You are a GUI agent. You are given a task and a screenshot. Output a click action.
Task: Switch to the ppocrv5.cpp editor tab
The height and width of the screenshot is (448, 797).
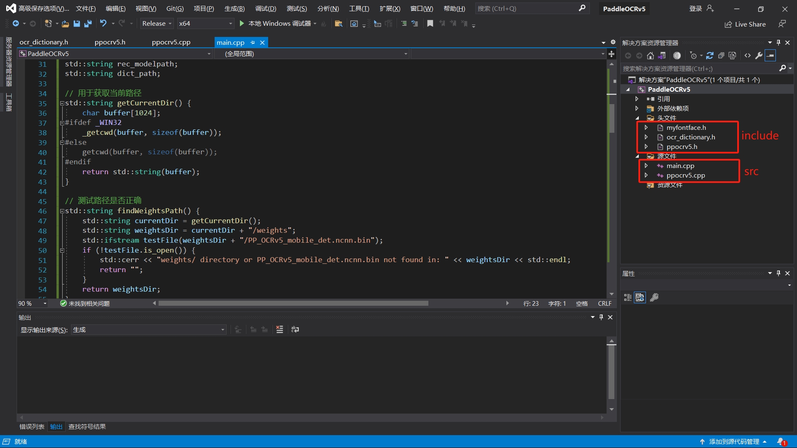[x=171, y=42]
